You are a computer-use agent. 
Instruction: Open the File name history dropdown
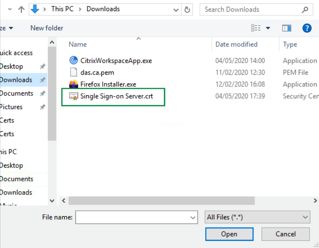193,218
